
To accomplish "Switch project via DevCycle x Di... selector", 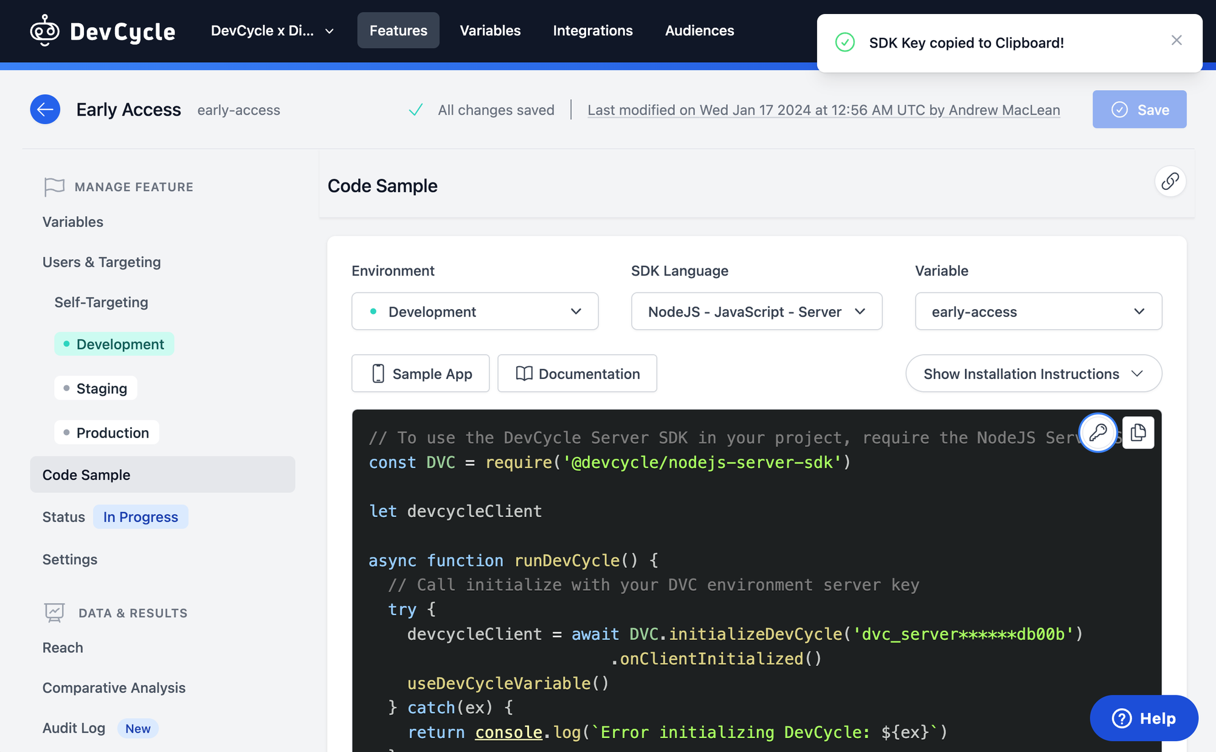I will point(272,30).
